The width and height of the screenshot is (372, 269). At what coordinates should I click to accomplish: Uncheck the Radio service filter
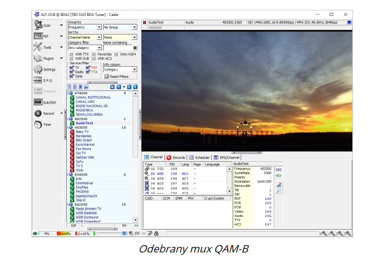(71, 72)
